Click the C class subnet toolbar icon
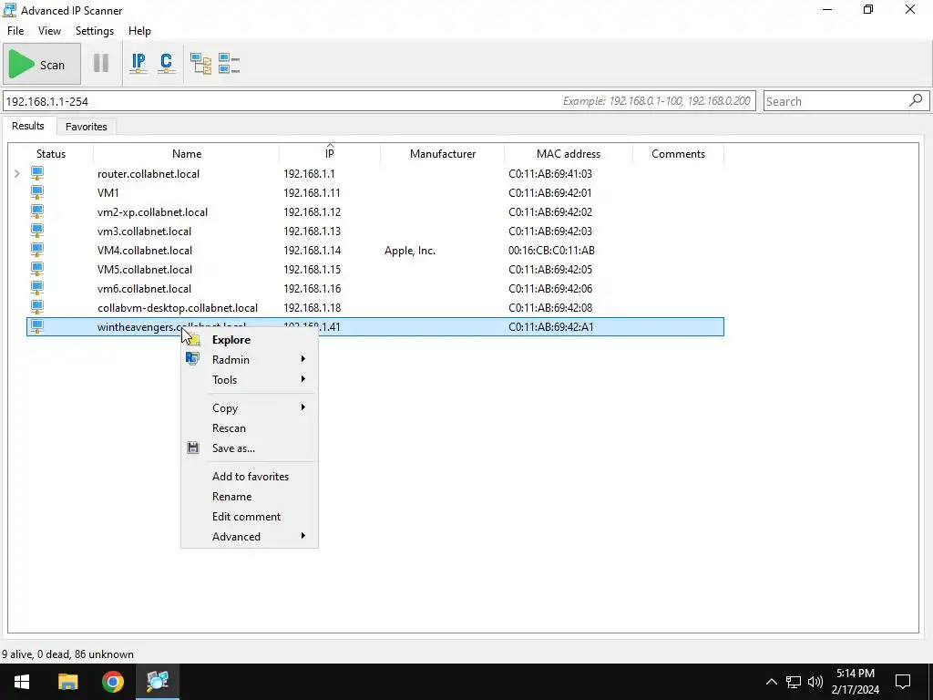The width and height of the screenshot is (933, 700). pos(166,63)
